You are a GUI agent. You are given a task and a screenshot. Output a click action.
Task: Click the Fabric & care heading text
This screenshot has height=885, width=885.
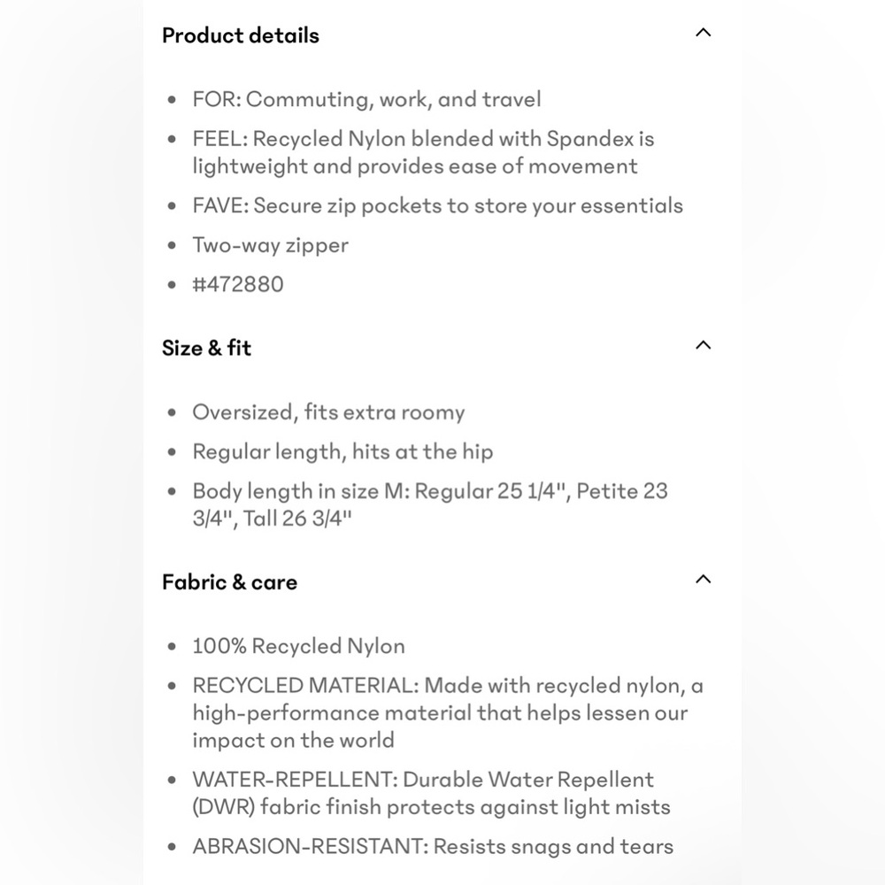(x=229, y=581)
